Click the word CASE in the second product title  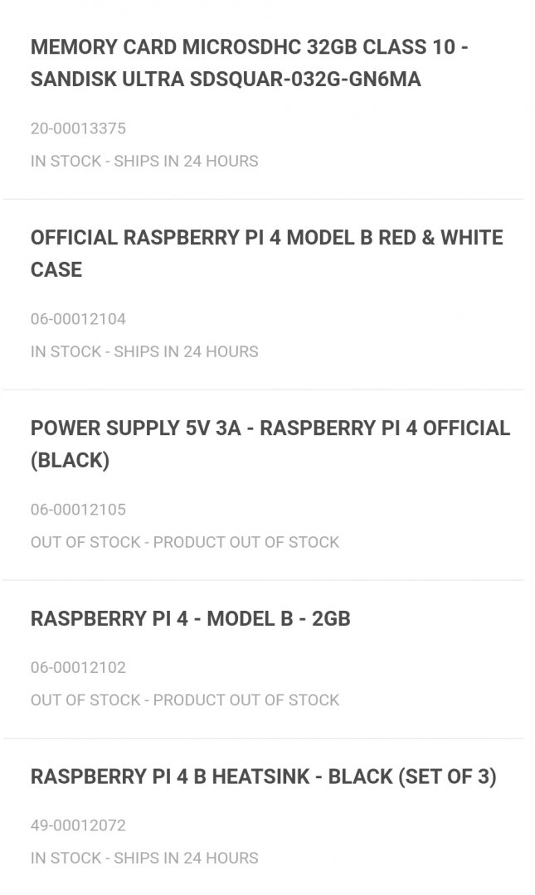pos(56,270)
